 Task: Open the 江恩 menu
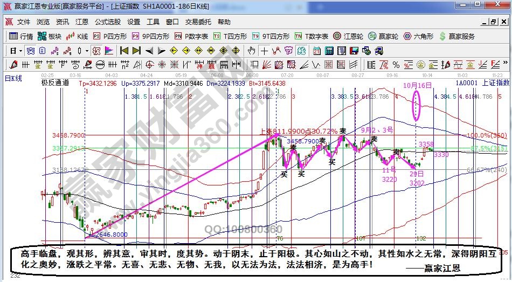[82, 22]
